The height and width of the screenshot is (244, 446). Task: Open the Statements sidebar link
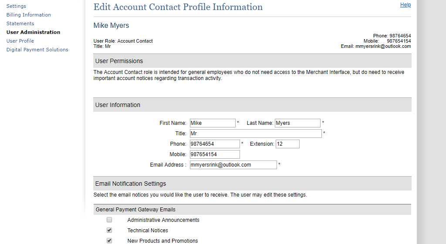(20, 23)
